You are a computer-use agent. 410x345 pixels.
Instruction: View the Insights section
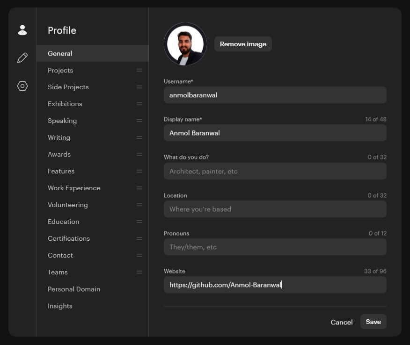(93, 306)
